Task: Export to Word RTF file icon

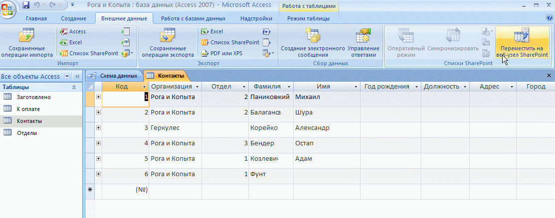Action: (x=266, y=31)
